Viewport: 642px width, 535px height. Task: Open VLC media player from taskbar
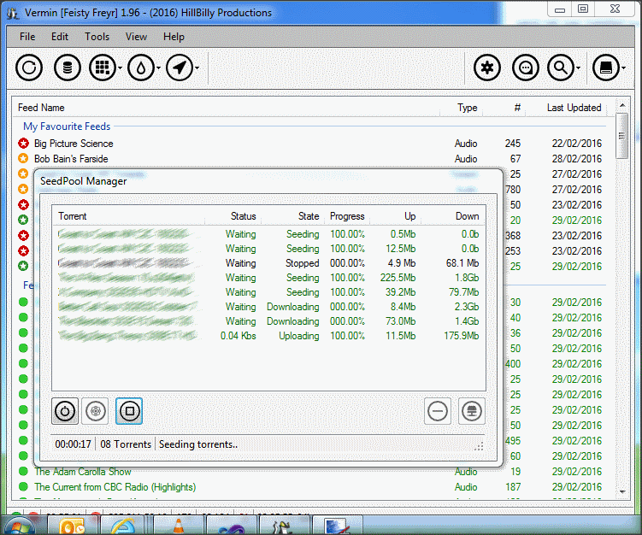tap(179, 526)
